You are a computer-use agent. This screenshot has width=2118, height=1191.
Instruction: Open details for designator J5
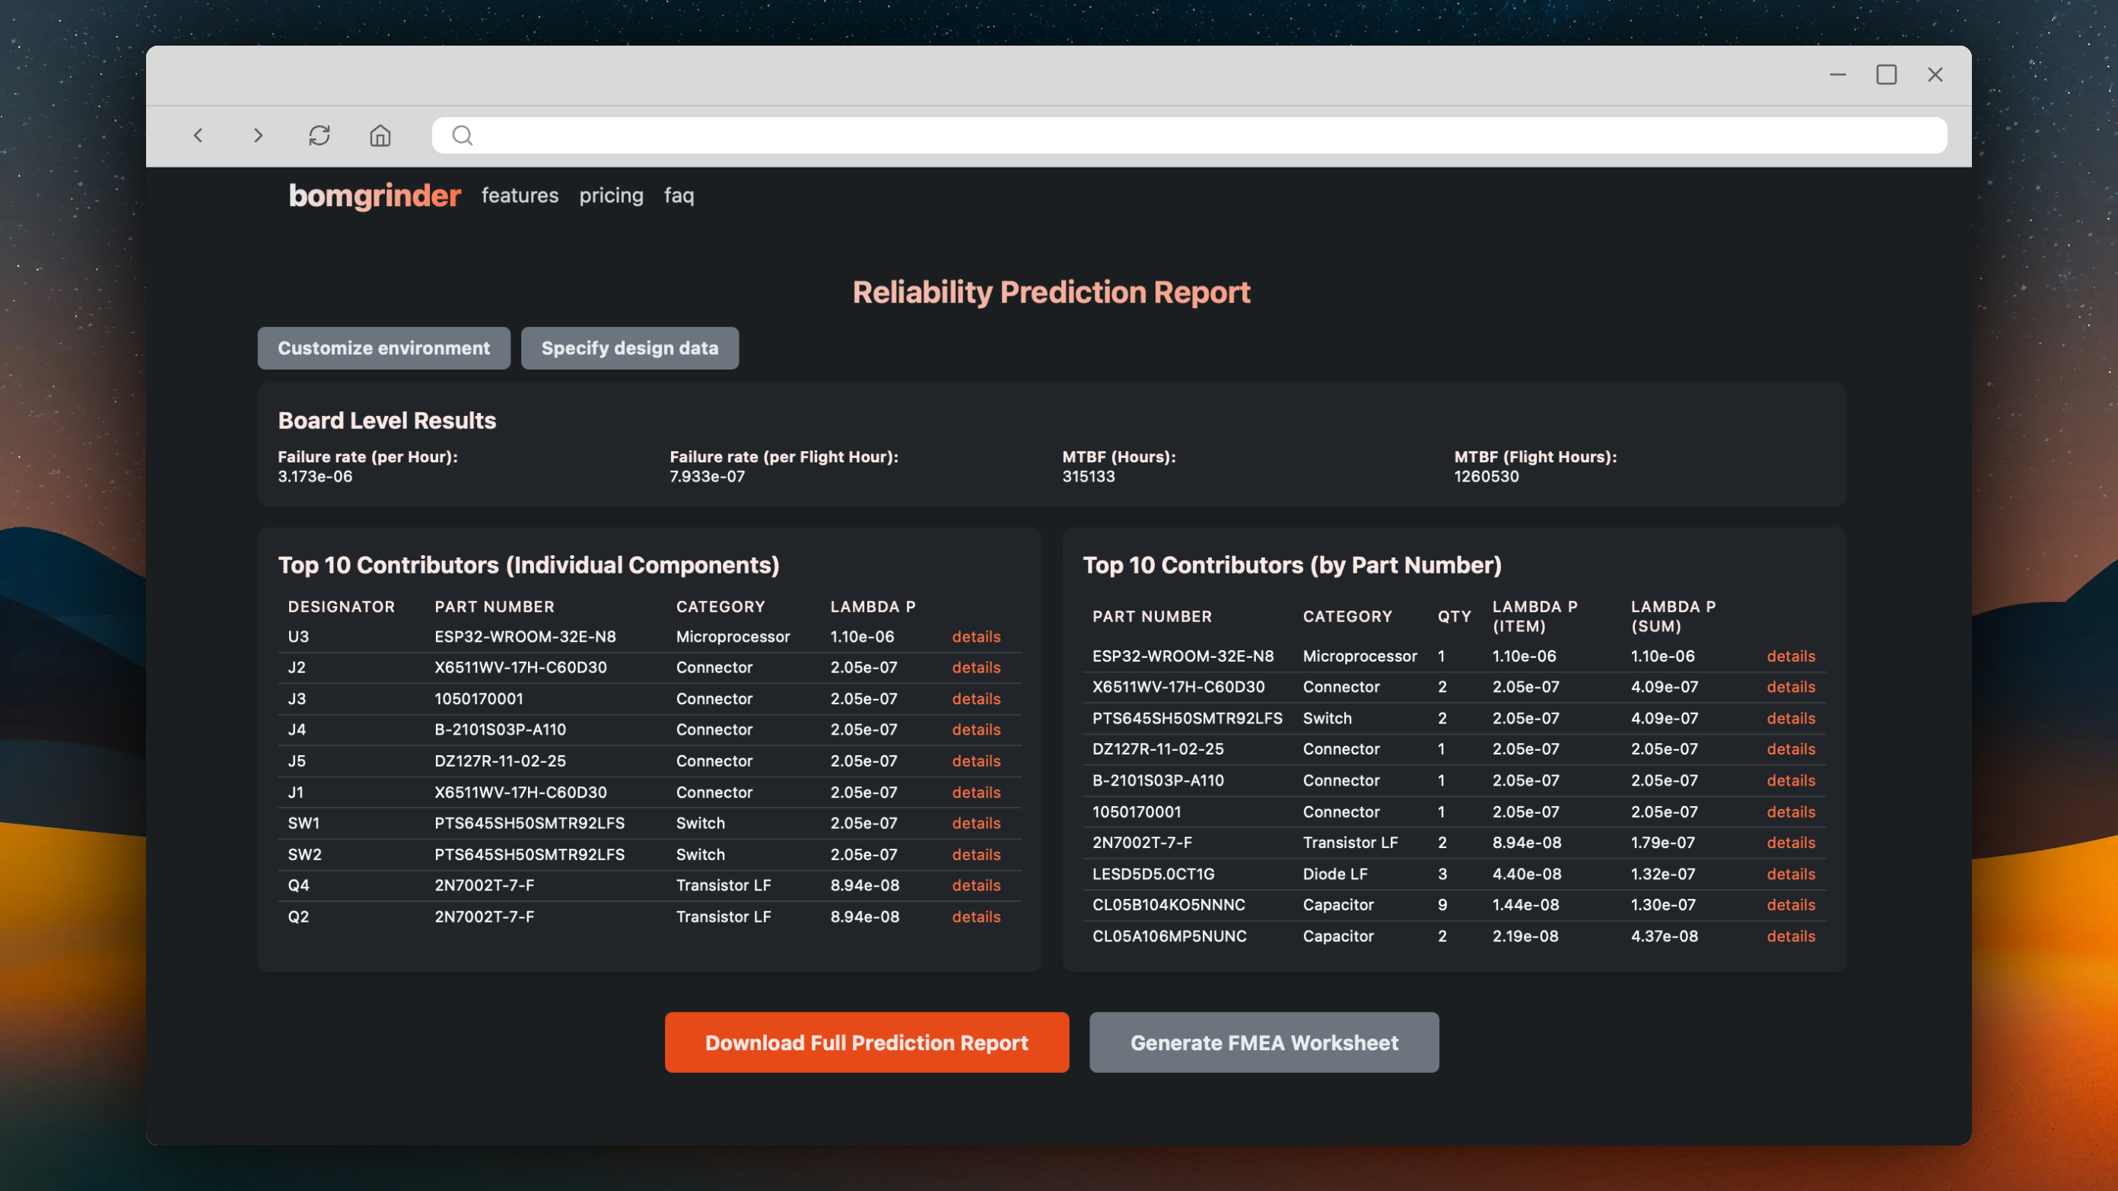976,761
